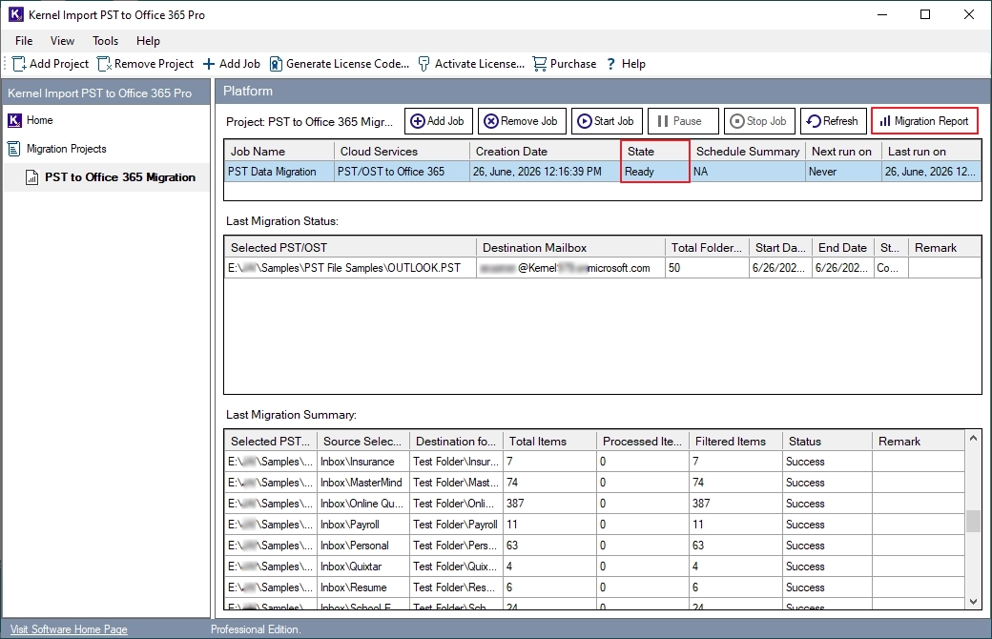Open the Visit Software Home Page link

pyautogui.click(x=69, y=629)
